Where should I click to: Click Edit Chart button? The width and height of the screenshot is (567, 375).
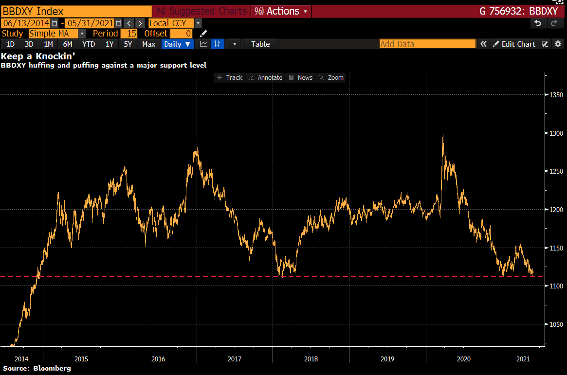[x=514, y=44]
